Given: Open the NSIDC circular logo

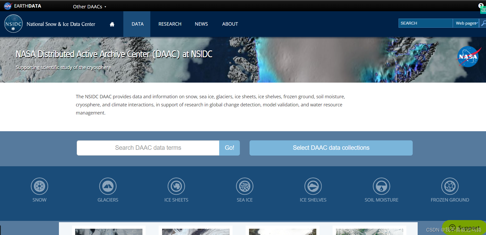Looking at the screenshot, I should (13, 24).
